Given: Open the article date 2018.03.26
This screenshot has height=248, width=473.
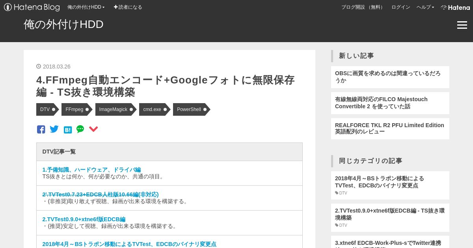Looking at the screenshot, I should coord(56,67).
